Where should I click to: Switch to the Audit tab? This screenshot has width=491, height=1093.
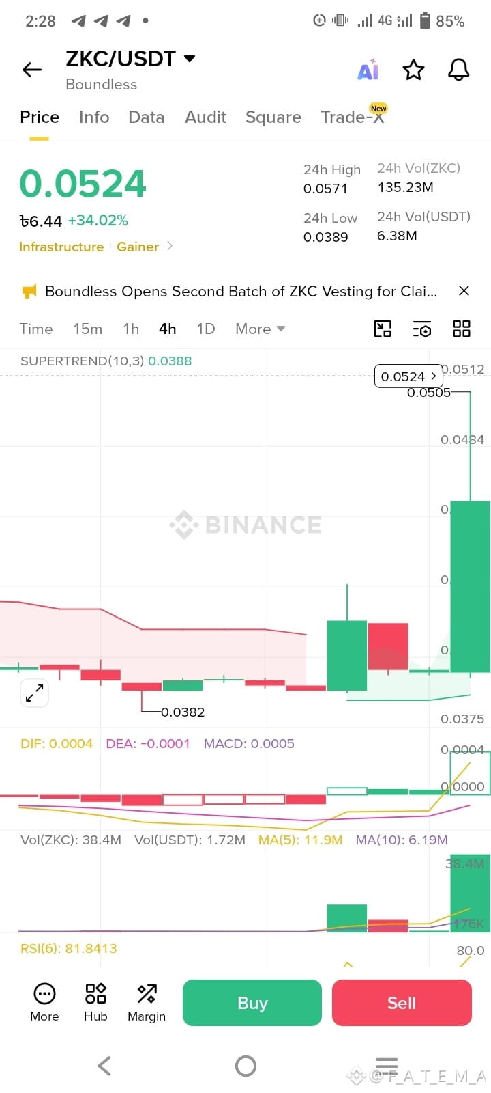205,117
